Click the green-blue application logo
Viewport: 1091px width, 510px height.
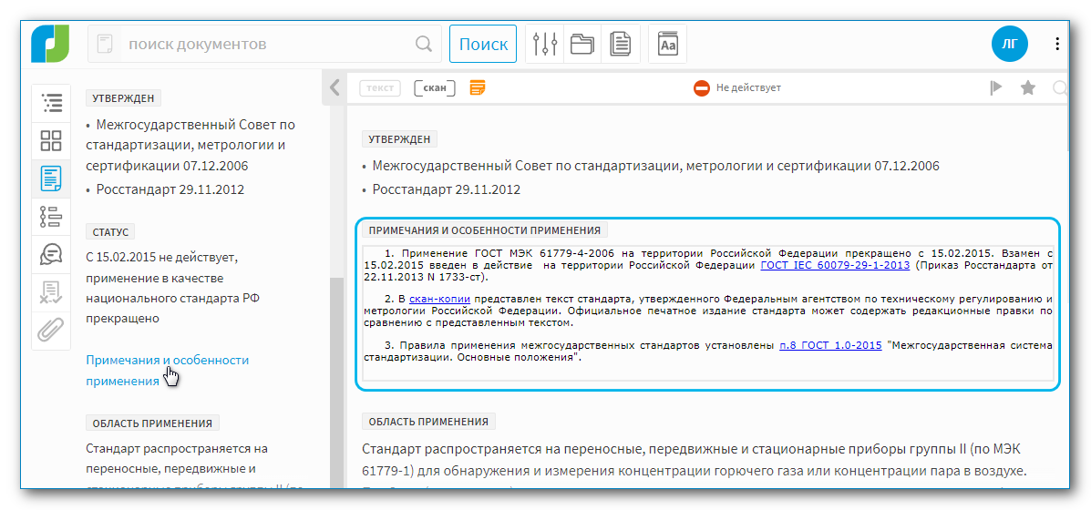click(51, 44)
